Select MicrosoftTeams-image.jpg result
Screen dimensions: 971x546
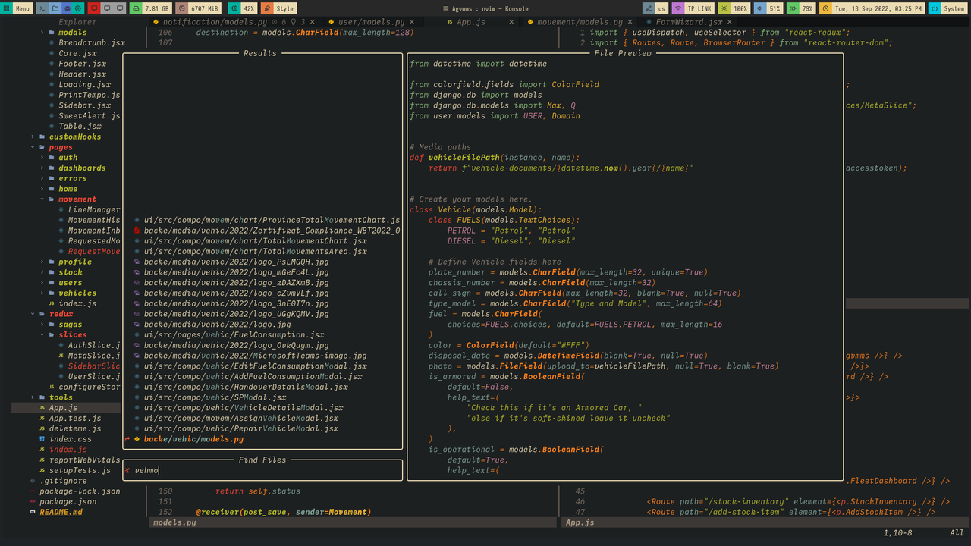(255, 356)
